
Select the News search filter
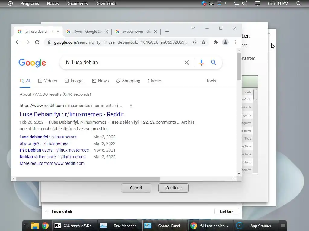point(100,81)
